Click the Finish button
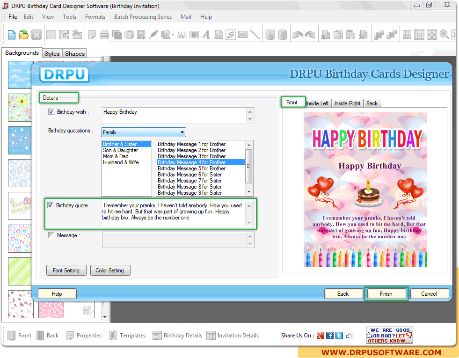 click(x=386, y=294)
